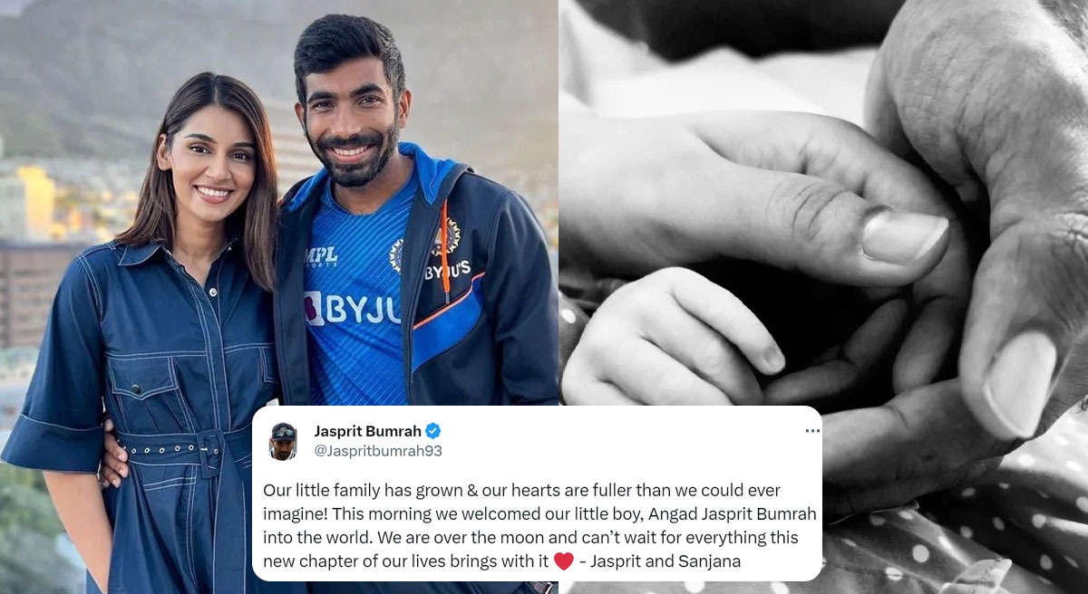The width and height of the screenshot is (1088, 594).
Task: Click the red heart emoji in tweet
Action: coord(563,561)
